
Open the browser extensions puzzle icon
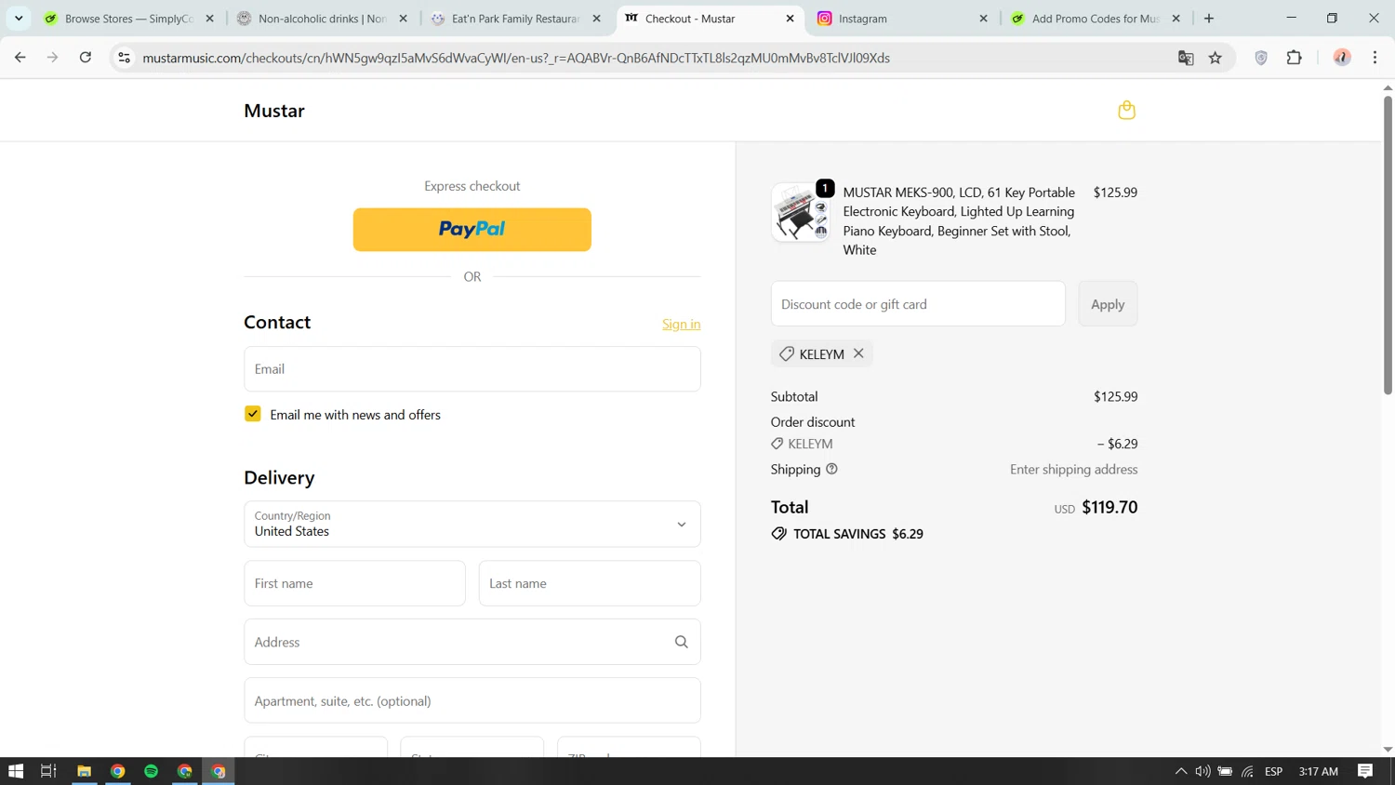point(1294,58)
